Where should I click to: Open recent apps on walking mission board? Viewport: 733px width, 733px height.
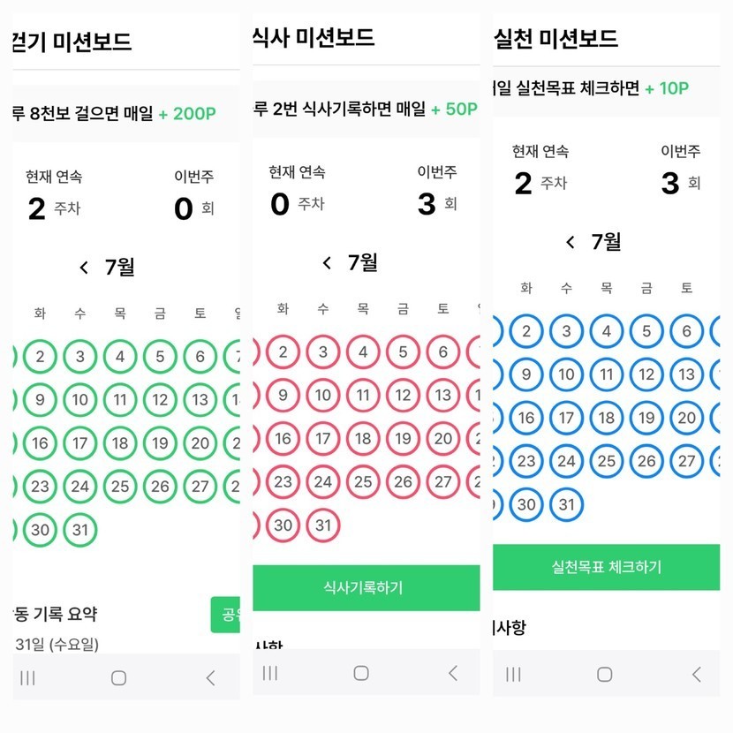27,678
